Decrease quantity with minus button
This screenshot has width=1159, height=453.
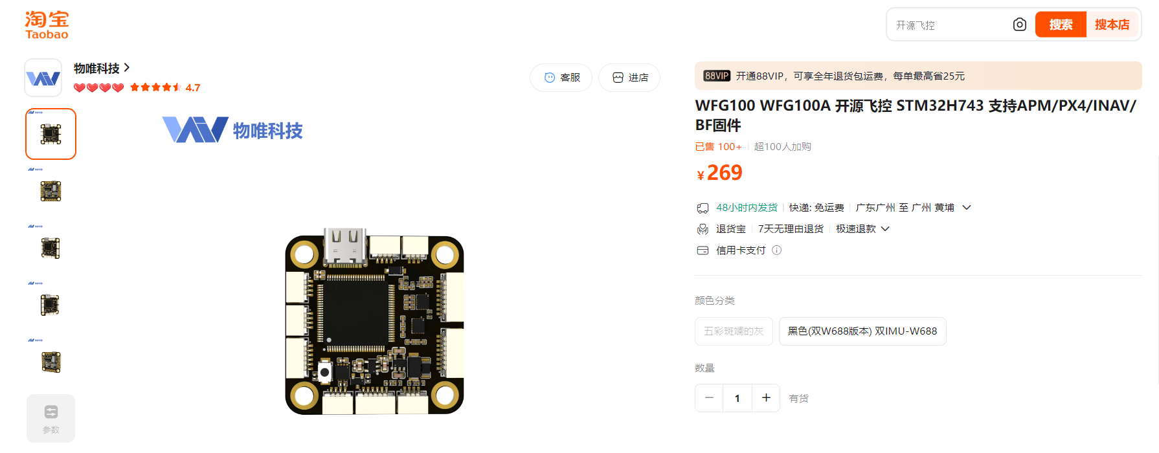pos(709,398)
